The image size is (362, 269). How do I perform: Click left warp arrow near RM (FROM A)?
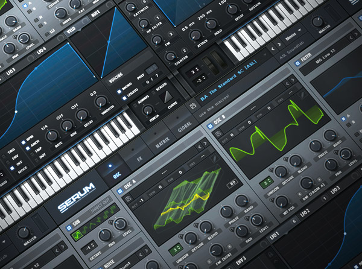point(299,195)
